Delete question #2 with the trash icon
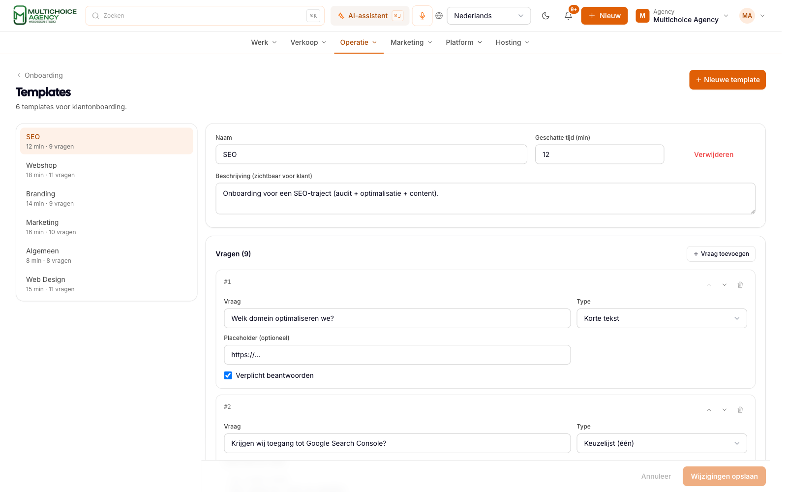This screenshot has height=492, width=787. (740, 410)
